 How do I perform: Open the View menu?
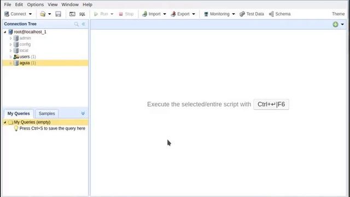coord(52,4)
